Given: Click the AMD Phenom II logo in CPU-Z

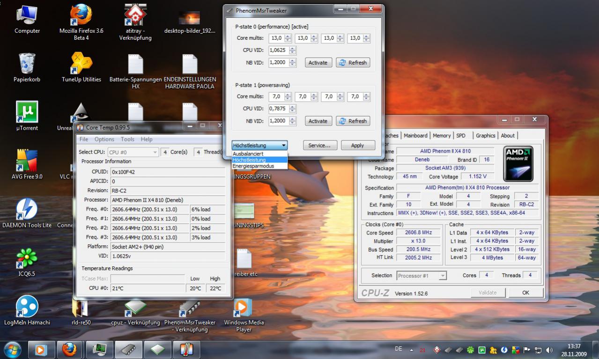Looking at the screenshot, I should coord(518,164).
